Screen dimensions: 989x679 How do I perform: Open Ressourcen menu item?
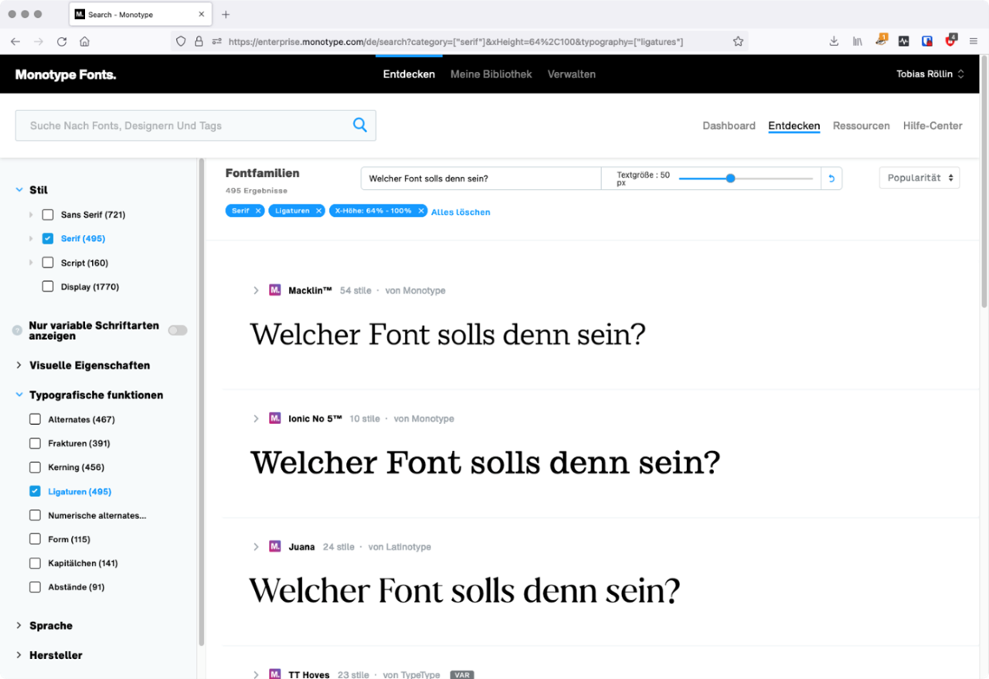[862, 126]
